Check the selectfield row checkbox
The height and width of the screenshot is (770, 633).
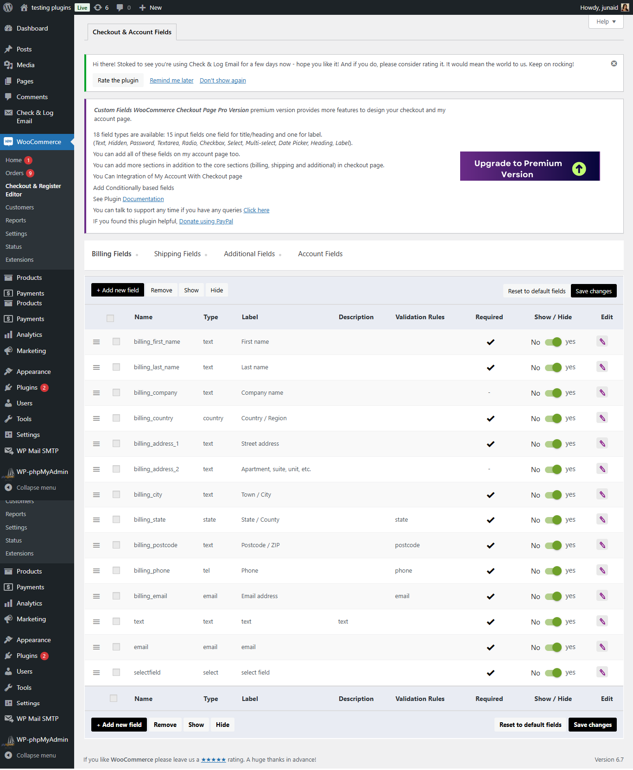tap(116, 672)
